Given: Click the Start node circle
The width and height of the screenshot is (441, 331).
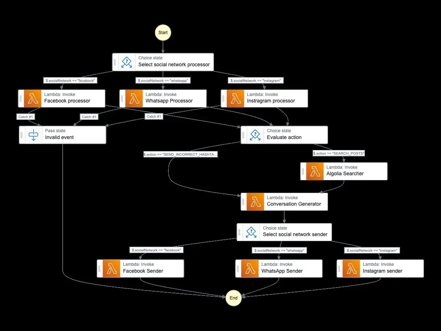Looking at the screenshot, I should pyautogui.click(x=163, y=33).
